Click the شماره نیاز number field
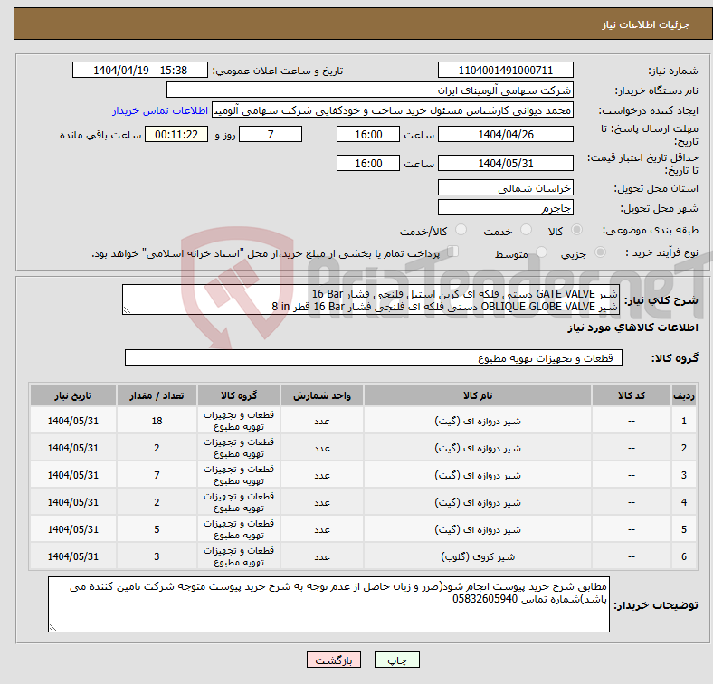The image size is (713, 684). click(505, 70)
